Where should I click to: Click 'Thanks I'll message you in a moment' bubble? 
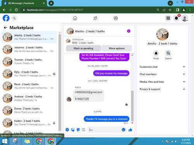(107, 119)
